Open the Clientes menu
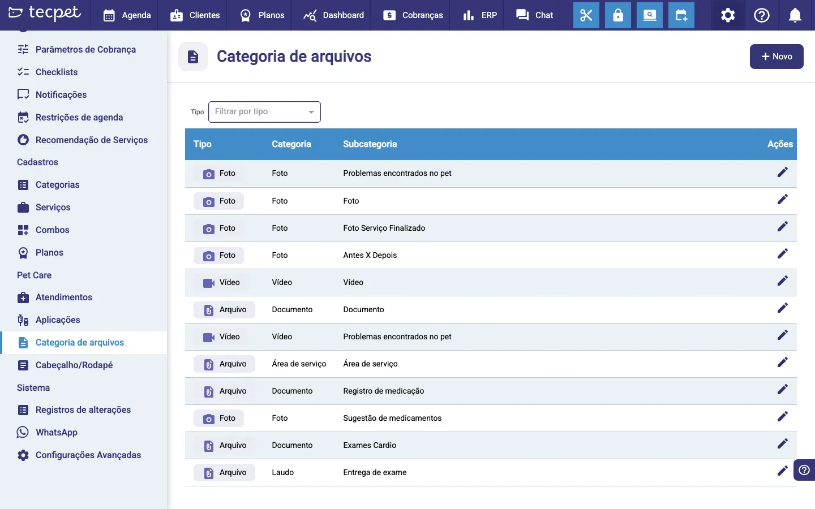The image size is (815, 509). tap(195, 15)
